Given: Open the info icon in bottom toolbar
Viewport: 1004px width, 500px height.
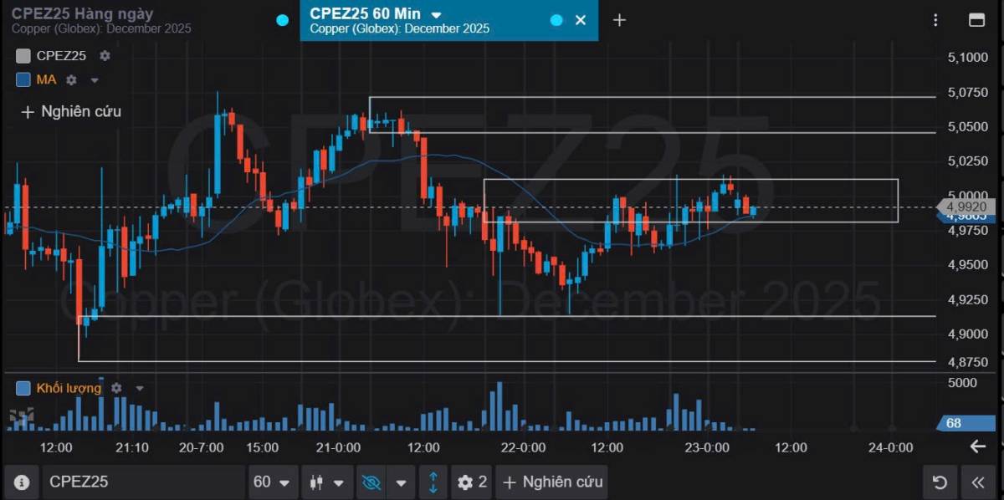Looking at the screenshot, I should click(x=22, y=482).
